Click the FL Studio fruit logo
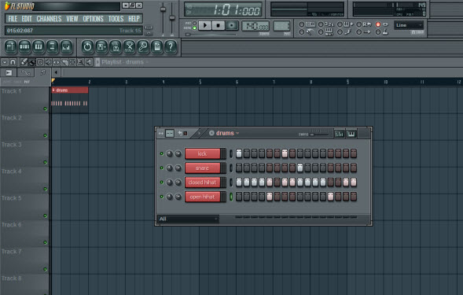This screenshot has height=295, width=463. [7, 6]
